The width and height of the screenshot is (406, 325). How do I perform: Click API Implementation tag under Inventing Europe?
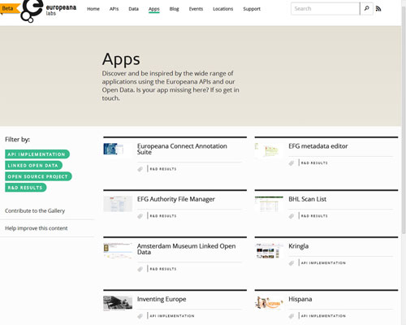[x=172, y=316]
